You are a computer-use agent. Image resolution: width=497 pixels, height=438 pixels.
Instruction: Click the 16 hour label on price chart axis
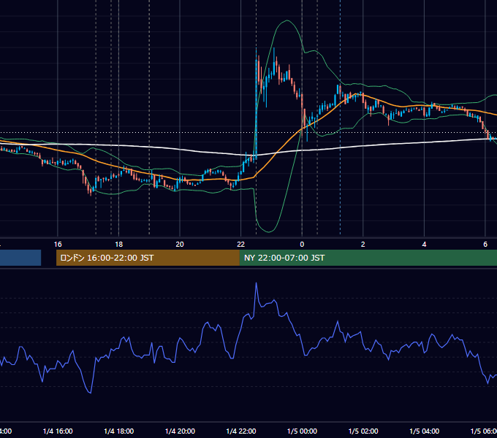(x=58, y=245)
